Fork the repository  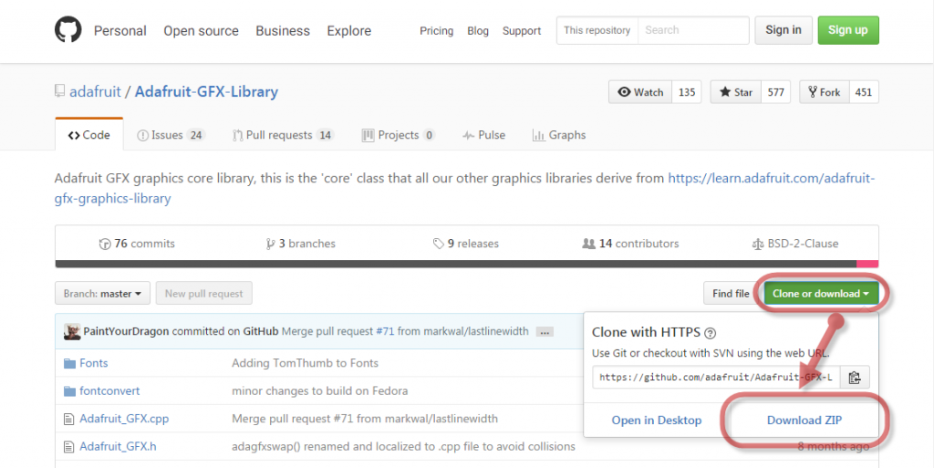click(824, 92)
